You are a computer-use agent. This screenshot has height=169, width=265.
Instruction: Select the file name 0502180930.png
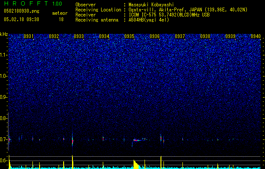21,11
